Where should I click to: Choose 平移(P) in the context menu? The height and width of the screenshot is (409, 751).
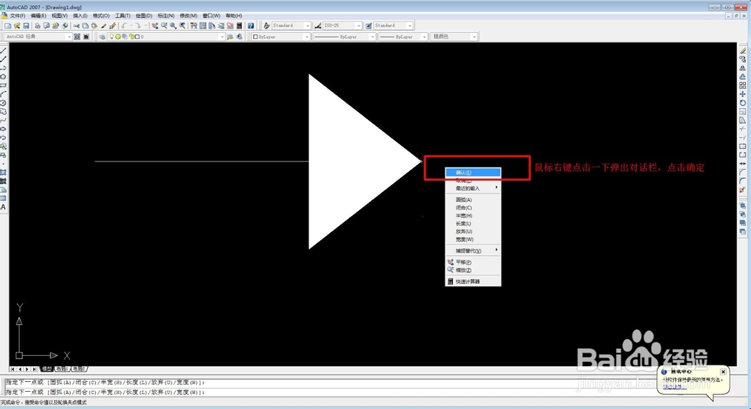(x=473, y=262)
